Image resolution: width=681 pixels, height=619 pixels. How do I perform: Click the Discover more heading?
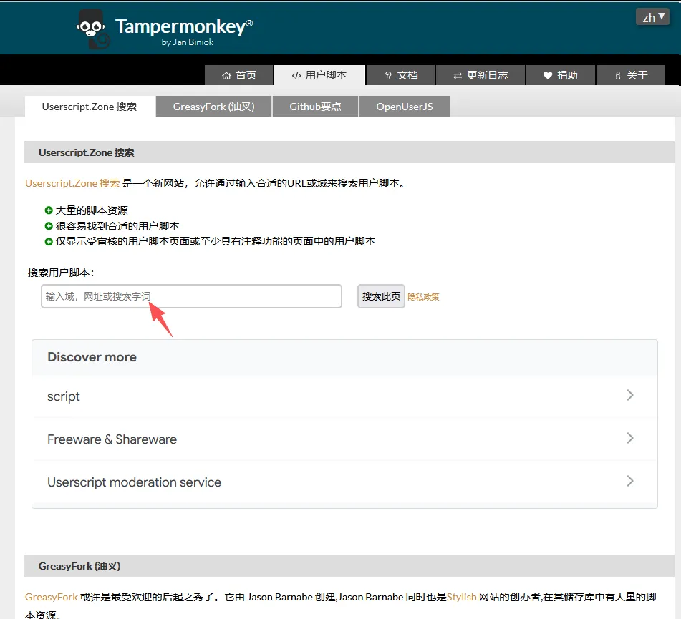coord(92,357)
